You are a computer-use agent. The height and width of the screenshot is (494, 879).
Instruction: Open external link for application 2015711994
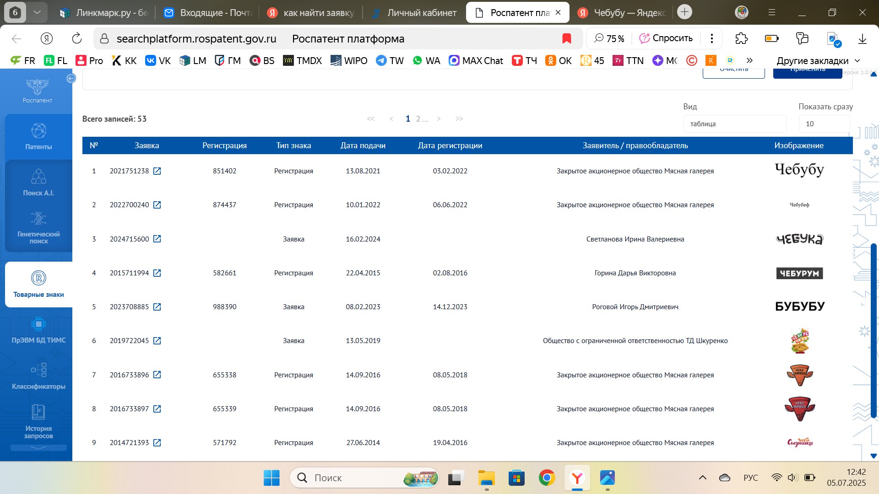coord(157,273)
